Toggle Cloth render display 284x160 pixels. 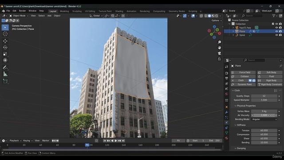point(254,80)
